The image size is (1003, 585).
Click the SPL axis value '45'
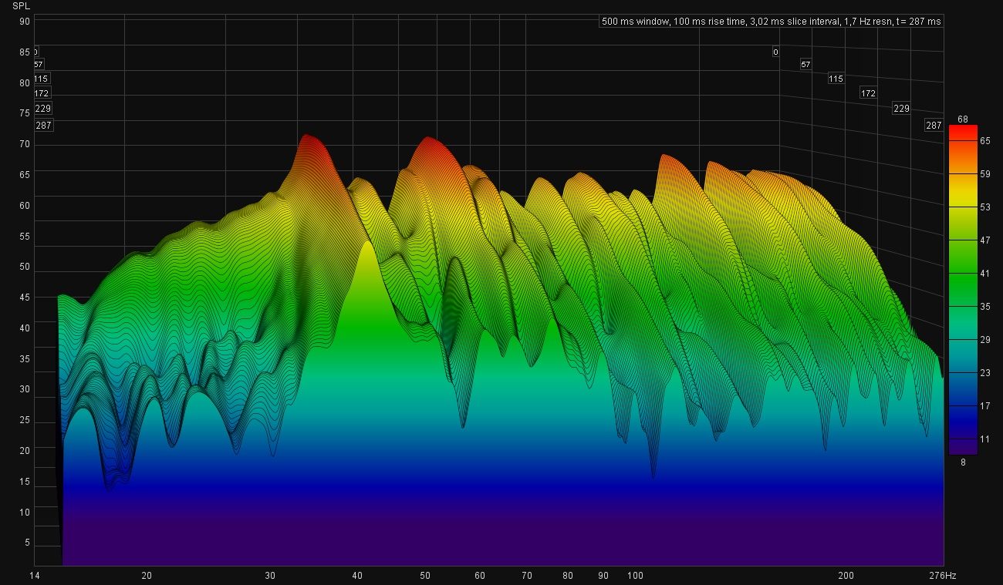pyautogui.click(x=25, y=298)
